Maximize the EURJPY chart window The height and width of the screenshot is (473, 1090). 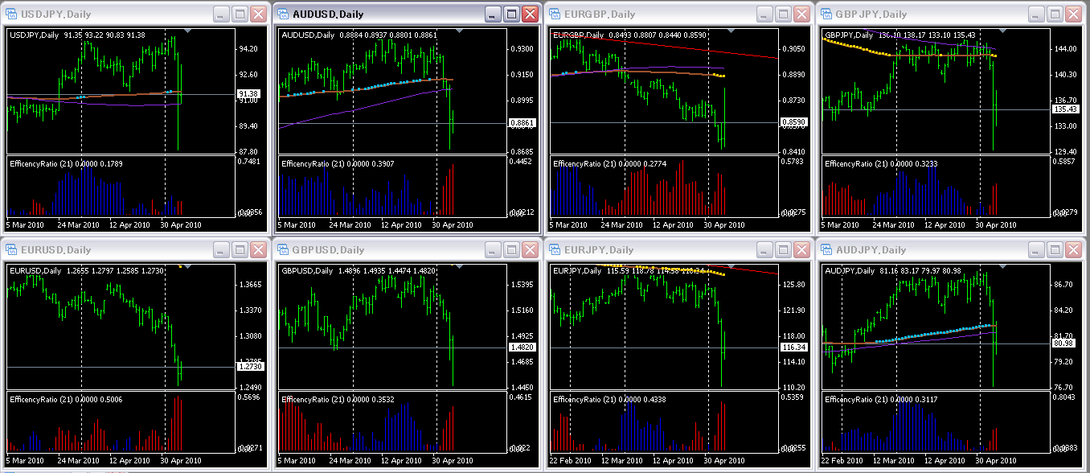tap(784, 250)
